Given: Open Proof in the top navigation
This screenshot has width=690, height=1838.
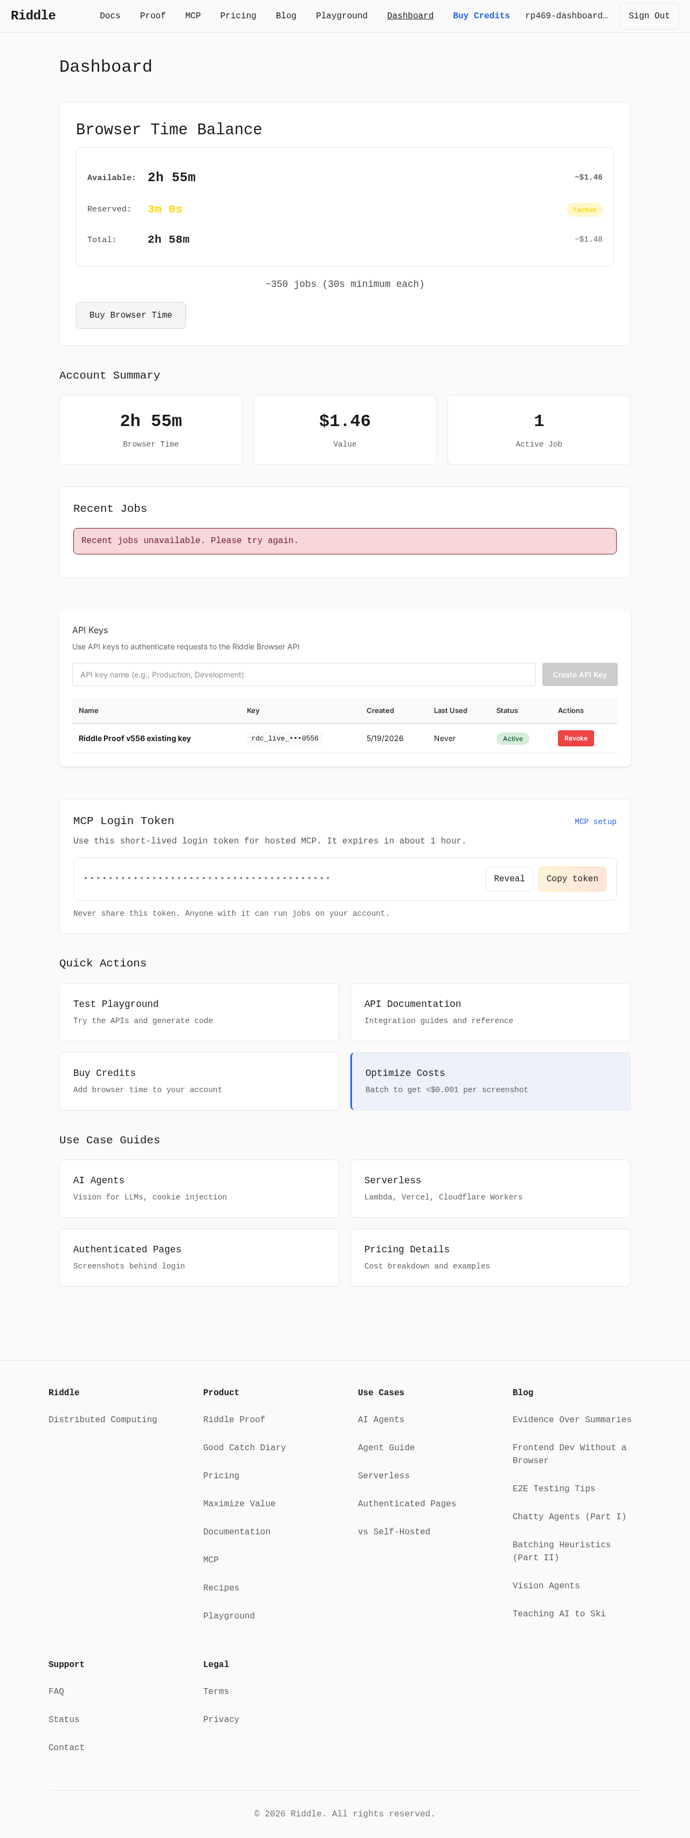Looking at the screenshot, I should [153, 16].
